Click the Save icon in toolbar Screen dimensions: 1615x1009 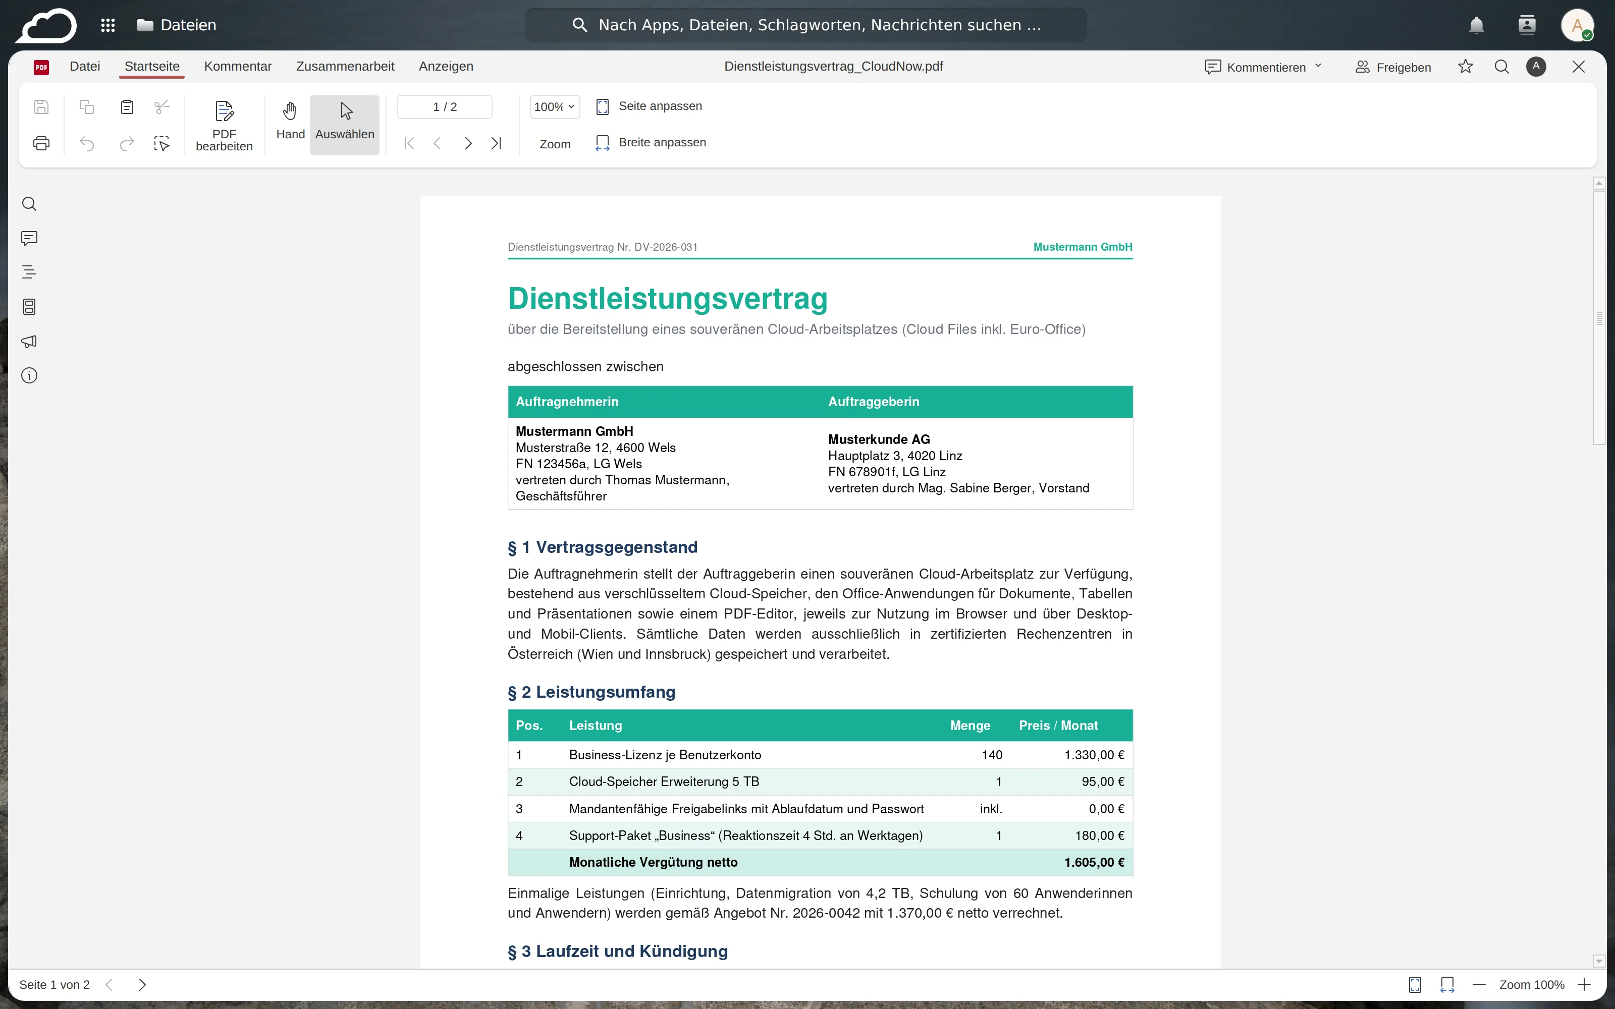click(41, 107)
